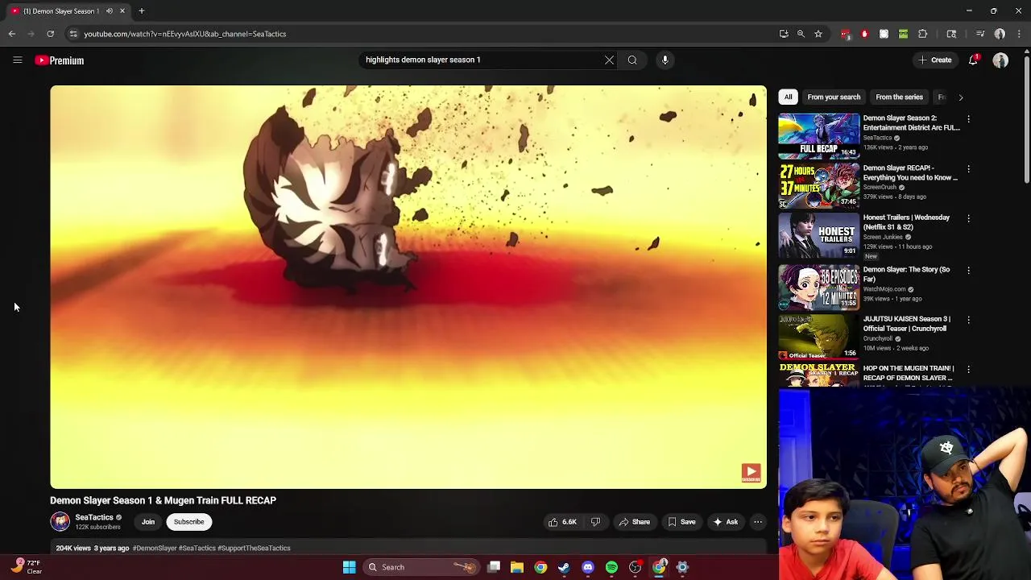Open Demon Slayer Season 2 Entertainment District thumbnail
The height and width of the screenshot is (580, 1031).
click(819, 135)
